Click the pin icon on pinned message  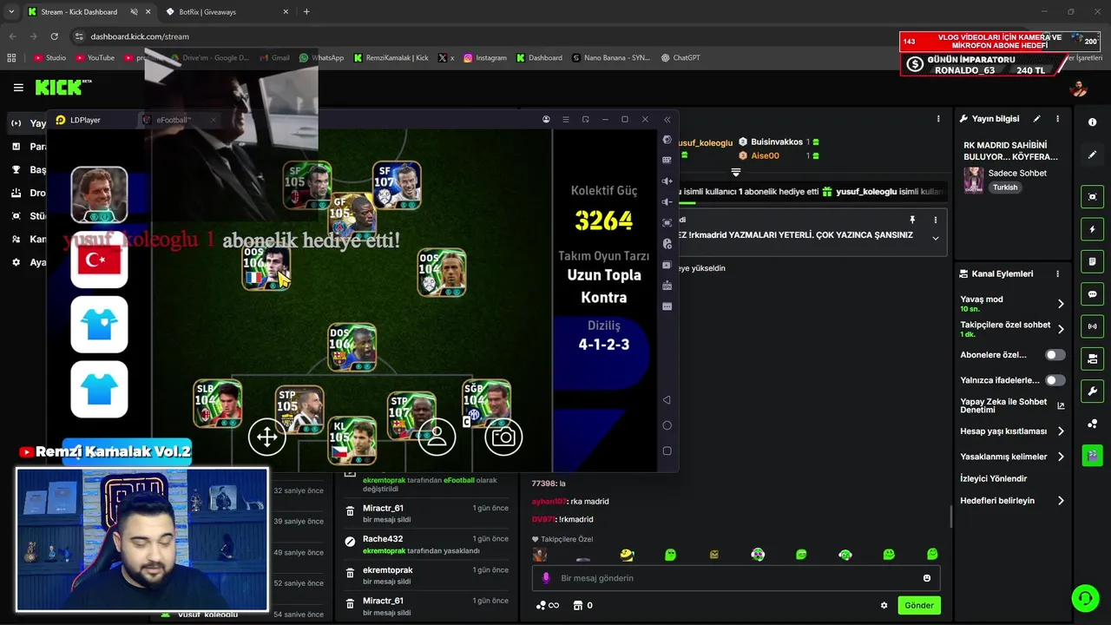912,220
